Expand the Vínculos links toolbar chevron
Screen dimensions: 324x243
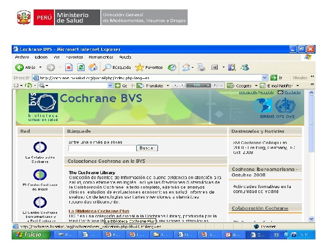pos(312,76)
